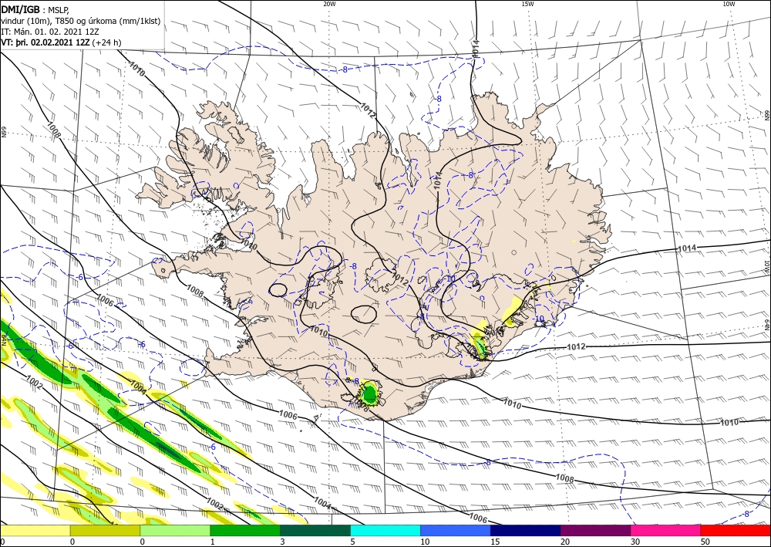The height and width of the screenshot is (547, 771).
Task: Click the light green legend swatch
Action: point(175,531)
